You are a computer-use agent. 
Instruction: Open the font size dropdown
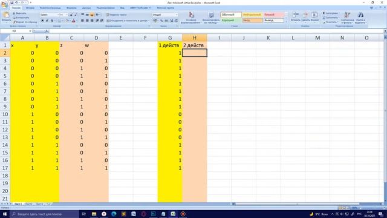pyautogui.click(x=67, y=15)
